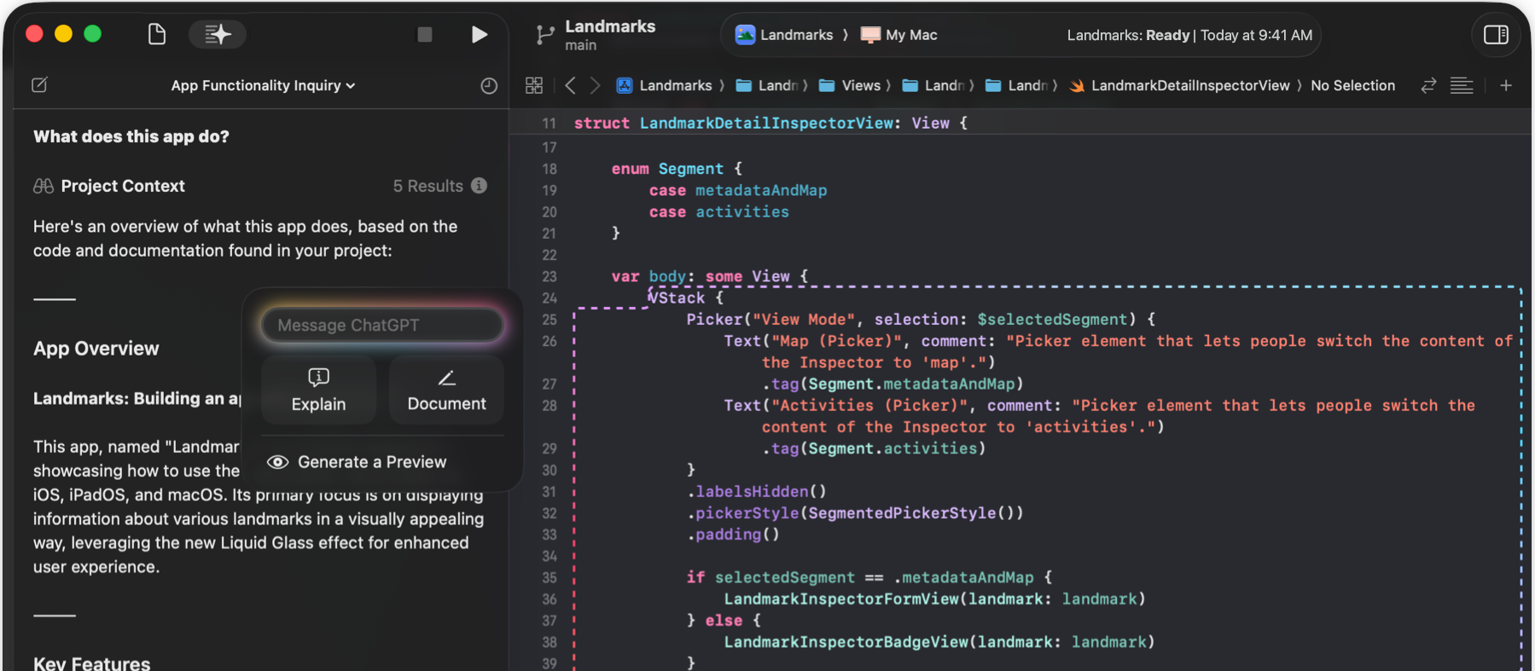Open editor options lines icon

(1462, 85)
